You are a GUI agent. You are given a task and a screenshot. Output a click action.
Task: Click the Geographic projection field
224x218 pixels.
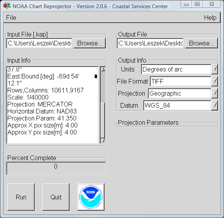click(x=180, y=93)
